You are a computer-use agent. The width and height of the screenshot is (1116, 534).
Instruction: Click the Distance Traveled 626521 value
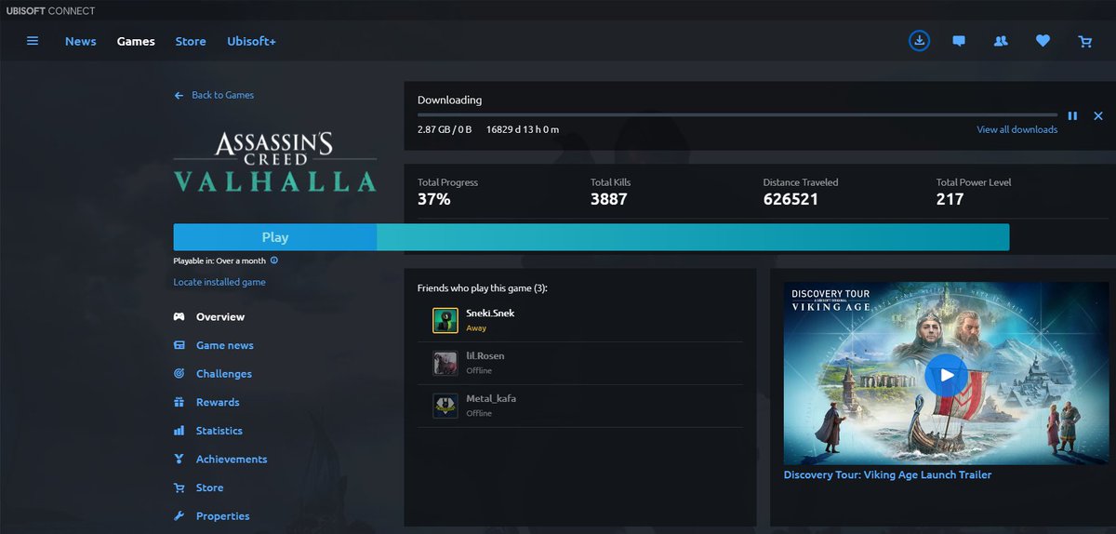click(x=790, y=199)
